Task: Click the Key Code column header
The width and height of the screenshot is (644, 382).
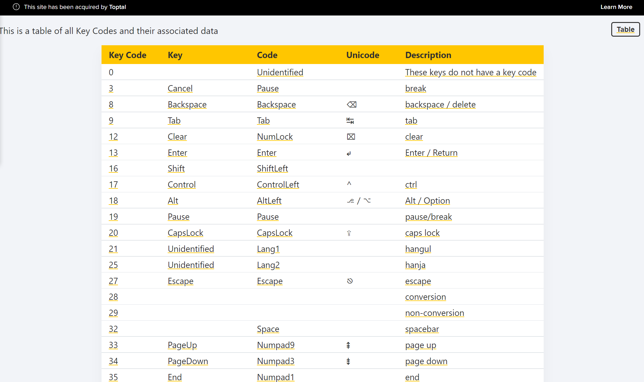Action: (x=127, y=55)
